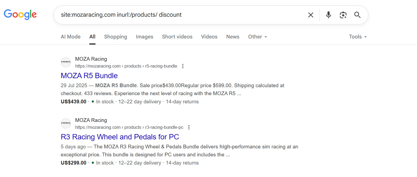417x177 pixels.
Task: Open the three-dot menu for MOZA R5 Bundle
Action: click(x=183, y=66)
